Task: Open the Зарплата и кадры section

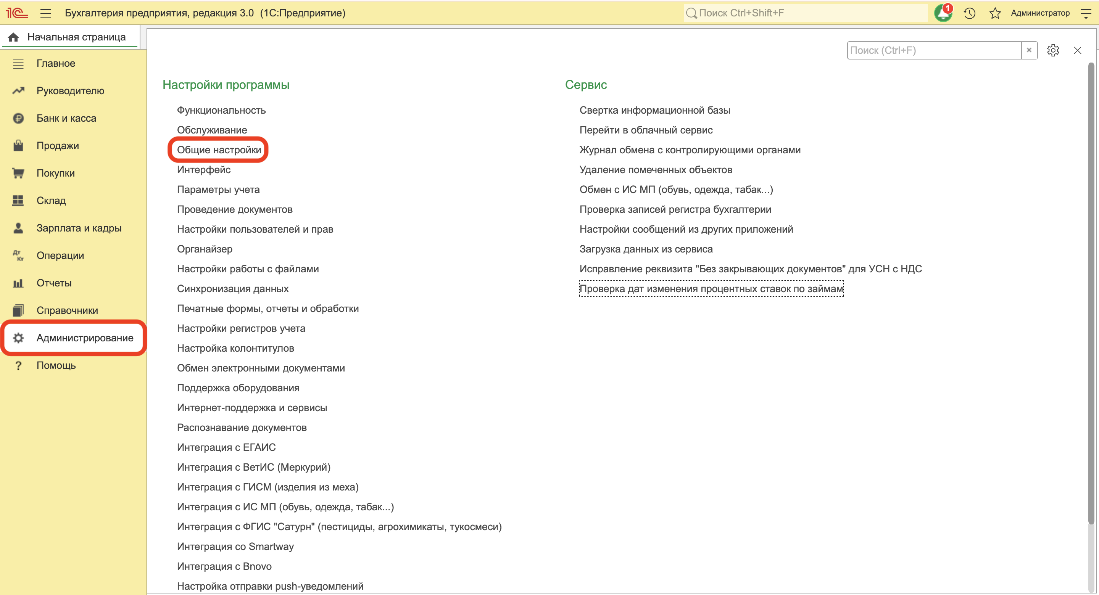Action: coord(79,228)
